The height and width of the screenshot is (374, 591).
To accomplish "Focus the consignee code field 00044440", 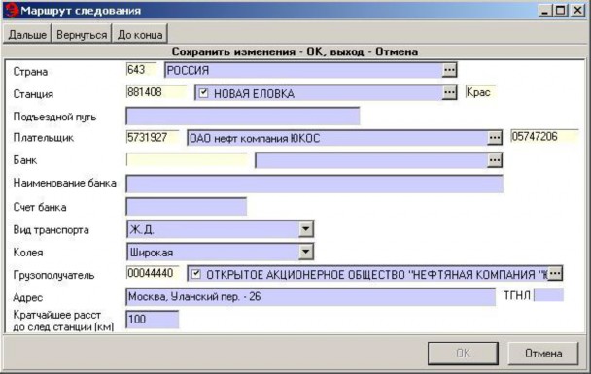I will (x=153, y=273).
